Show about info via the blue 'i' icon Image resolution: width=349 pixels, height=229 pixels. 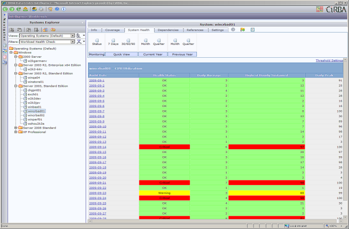click(64, 9)
